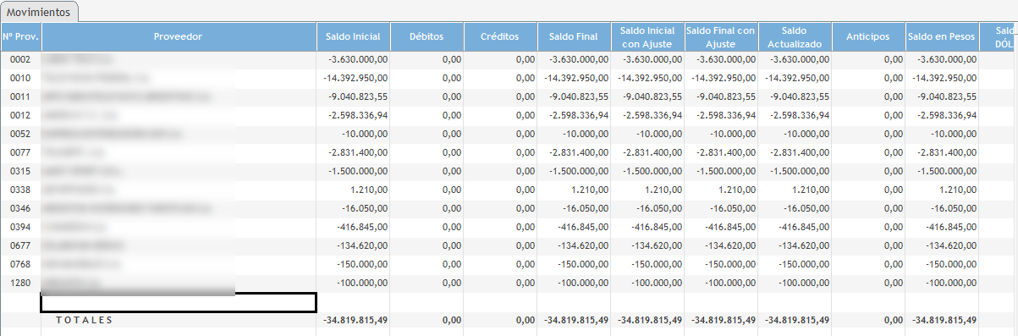Click Saldo Final con Ajuste row 0315
This screenshot has height=336, width=1018.
[x=722, y=171]
